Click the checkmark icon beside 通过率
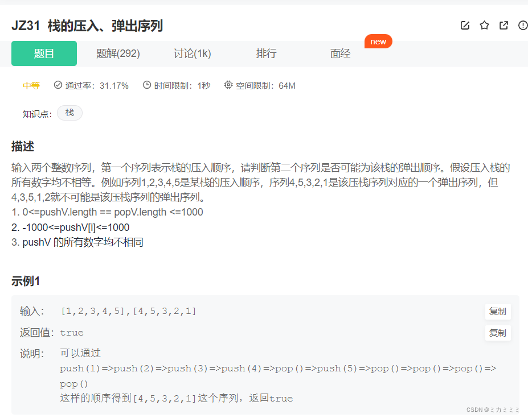 click(58, 84)
